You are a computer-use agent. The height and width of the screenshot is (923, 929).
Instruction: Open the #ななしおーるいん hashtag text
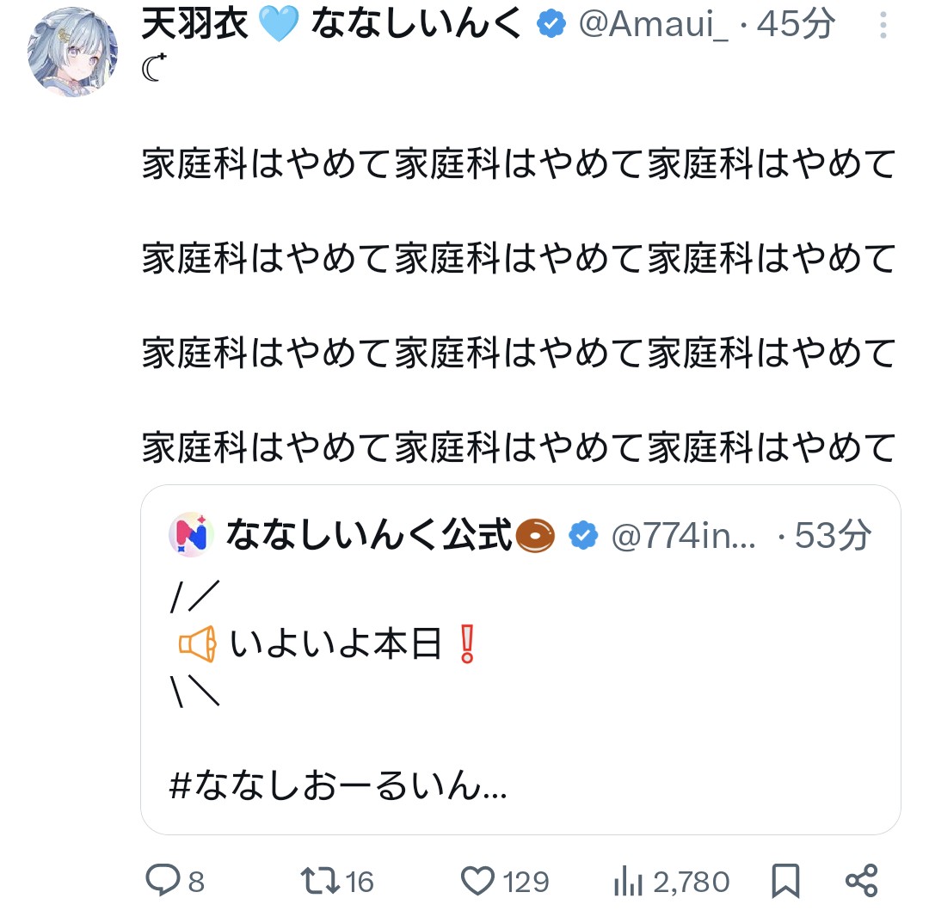point(338,787)
